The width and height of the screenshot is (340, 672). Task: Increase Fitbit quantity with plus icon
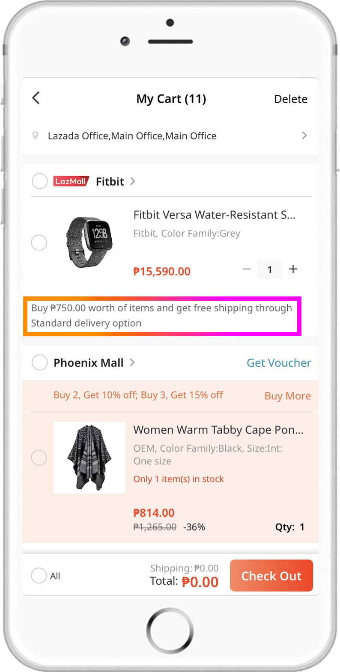tap(293, 269)
